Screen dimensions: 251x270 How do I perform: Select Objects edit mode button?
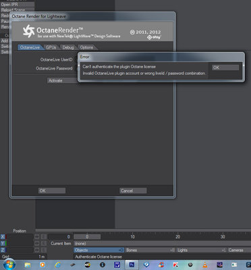pyautogui.click(x=99, y=250)
